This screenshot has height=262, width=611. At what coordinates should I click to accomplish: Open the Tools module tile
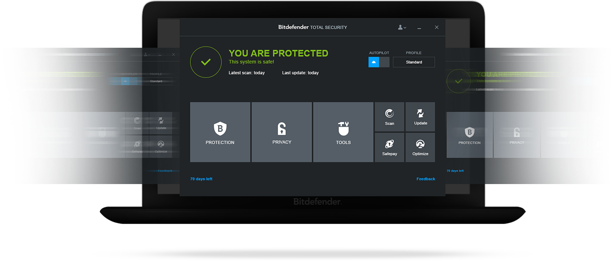[x=343, y=132]
